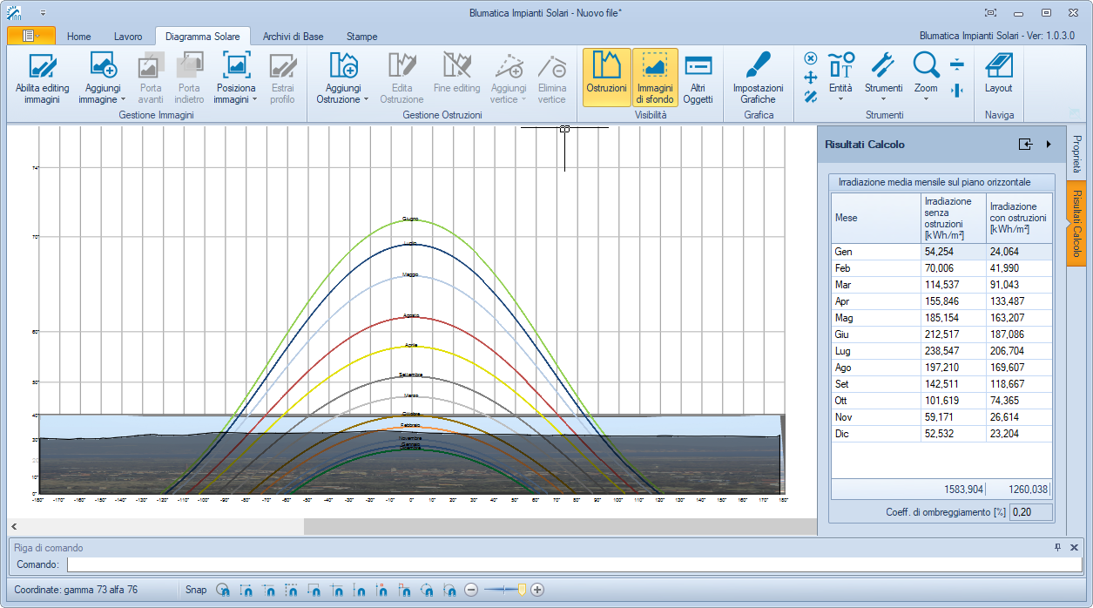Toggle Immagini di sfondo visibility
Viewport: 1093px width, 608px height.
click(x=654, y=77)
